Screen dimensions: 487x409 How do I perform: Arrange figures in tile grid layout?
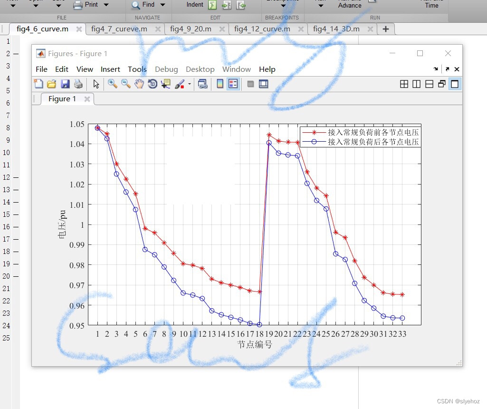click(x=404, y=84)
